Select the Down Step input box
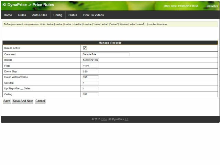Image resolution: width=220 pixels, height=165 pixels. [91, 71]
